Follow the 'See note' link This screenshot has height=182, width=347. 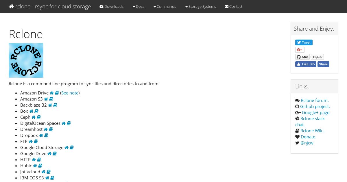[70, 93]
